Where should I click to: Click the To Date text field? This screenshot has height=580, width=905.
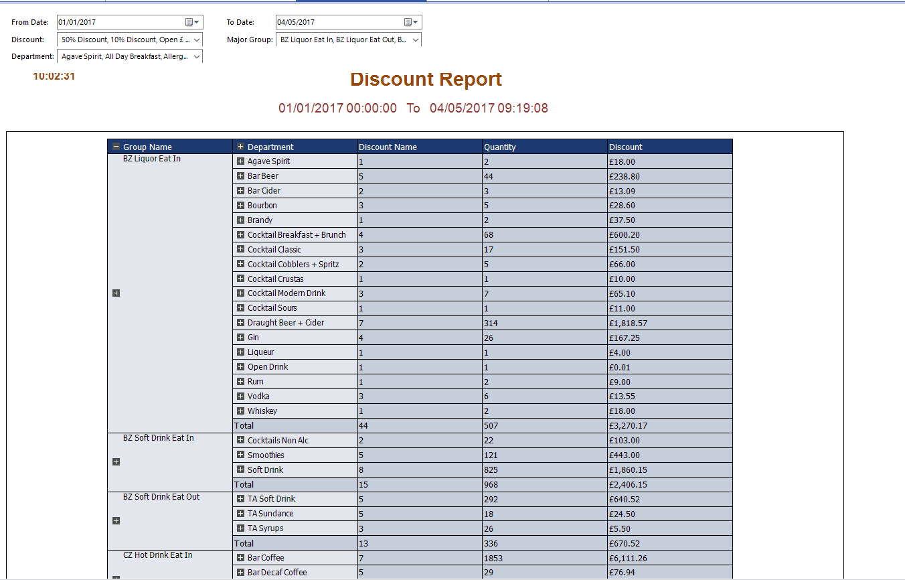(x=339, y=22)
